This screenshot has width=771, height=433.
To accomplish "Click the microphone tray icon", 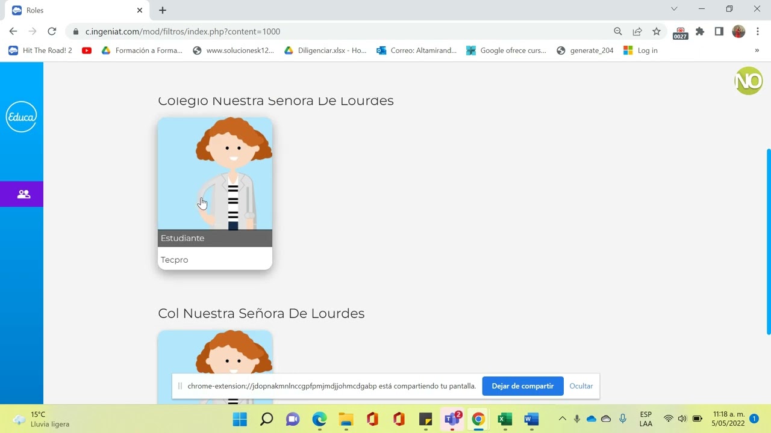I will (577, 419).
